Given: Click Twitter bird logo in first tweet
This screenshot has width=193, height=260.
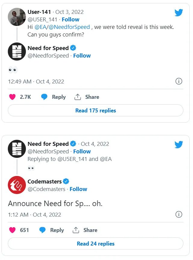Looking at the screenshot, I should click(x=179, y=13).
